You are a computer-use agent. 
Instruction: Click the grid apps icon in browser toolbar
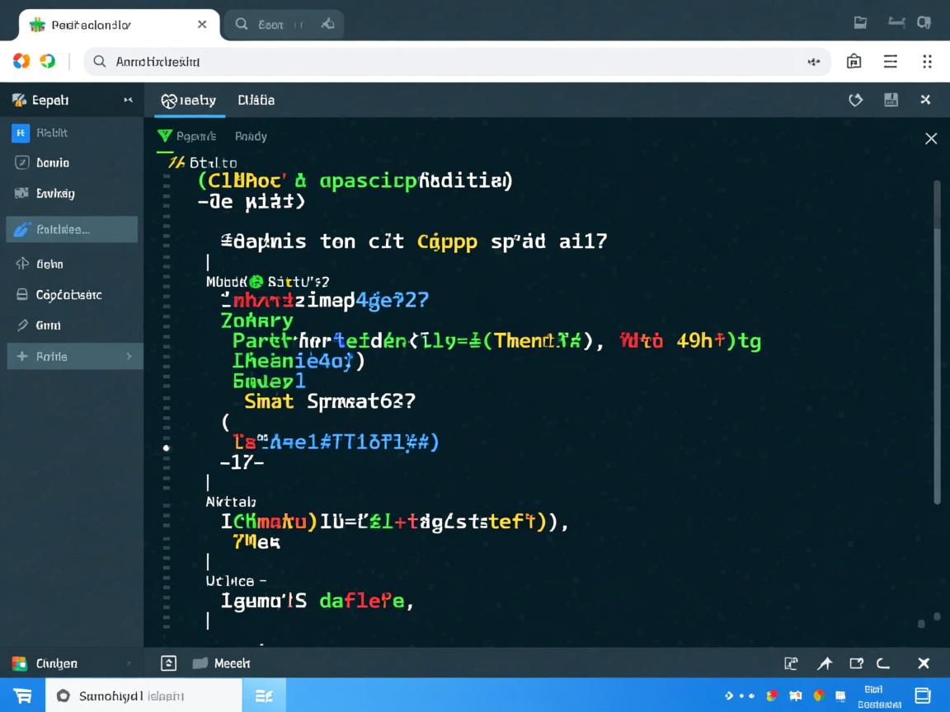point(927,61)
